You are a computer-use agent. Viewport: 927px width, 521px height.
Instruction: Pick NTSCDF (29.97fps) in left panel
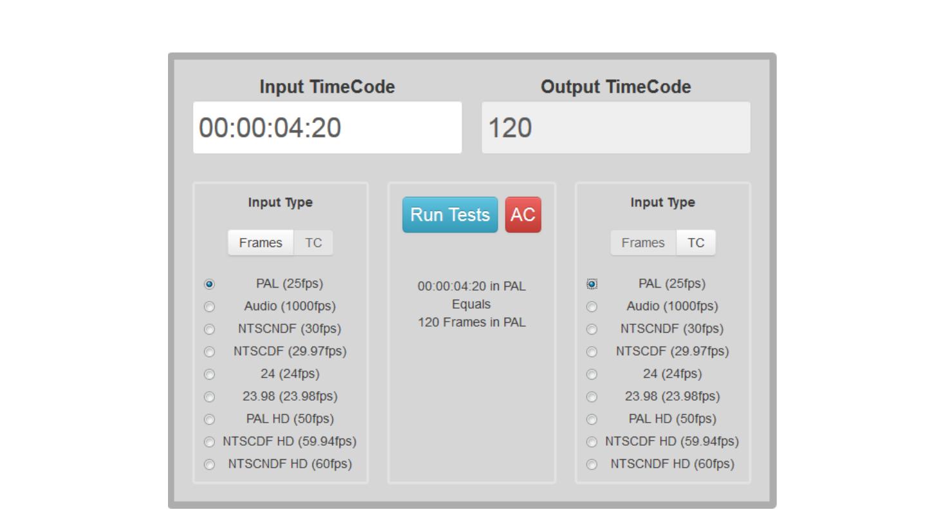[209, 352]
